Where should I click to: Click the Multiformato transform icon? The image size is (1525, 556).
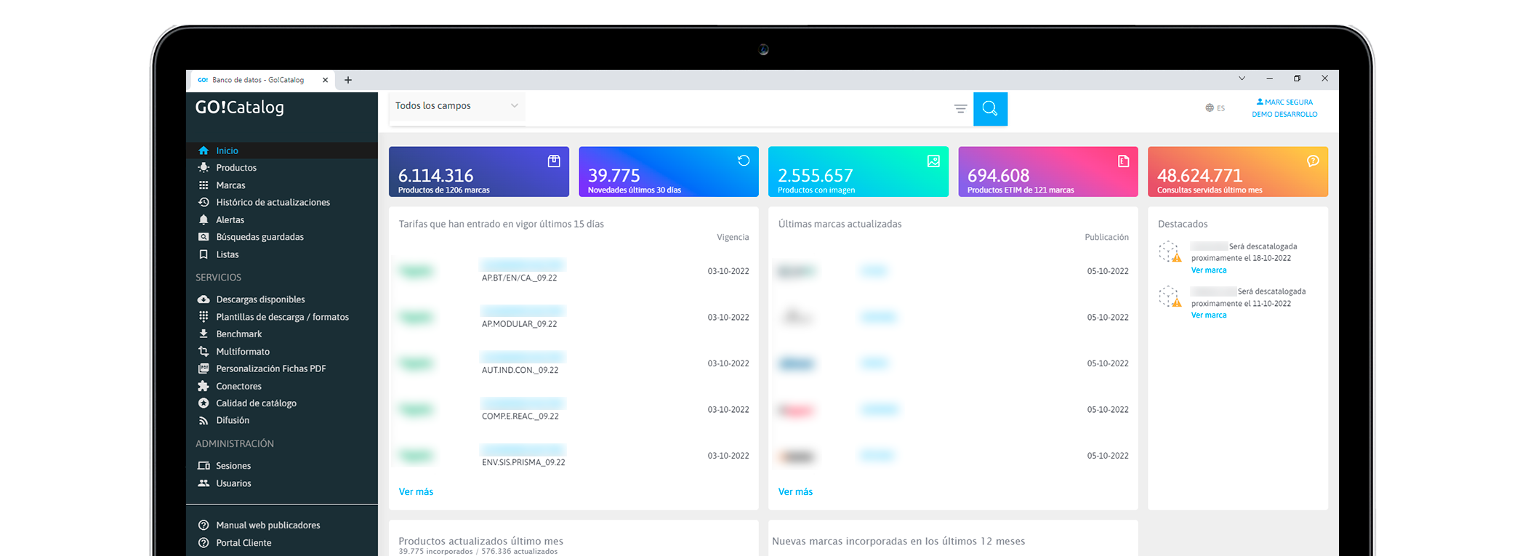click(204, 352)
